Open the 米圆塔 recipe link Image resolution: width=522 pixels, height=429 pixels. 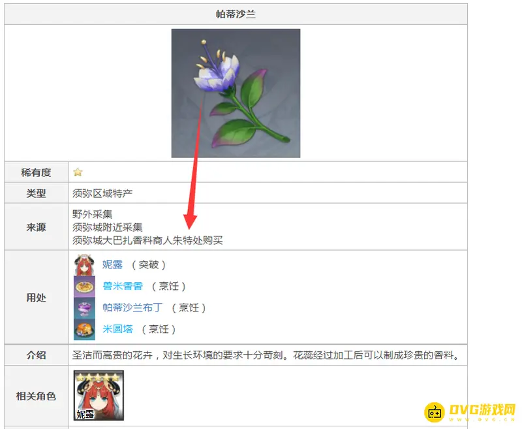pos(117,329)
